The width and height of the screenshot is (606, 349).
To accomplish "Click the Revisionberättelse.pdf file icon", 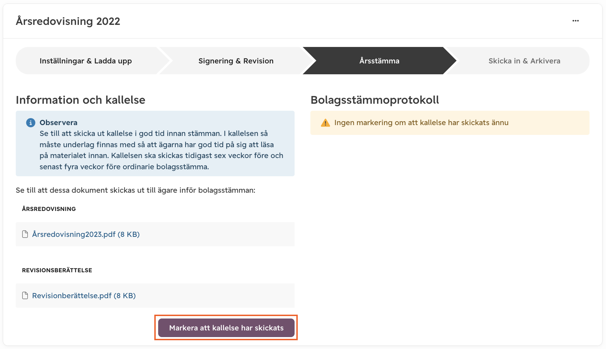I will pos(25,295).
